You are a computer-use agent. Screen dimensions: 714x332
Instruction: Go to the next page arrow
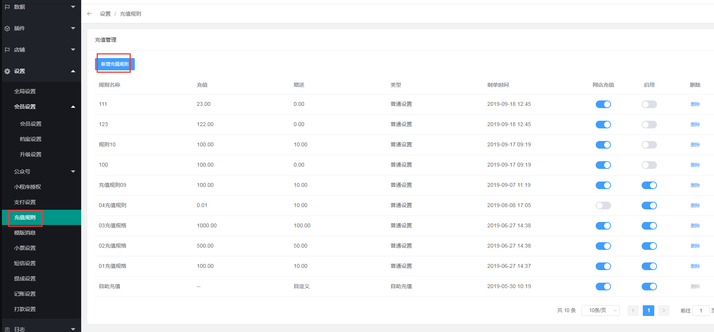(x=664, y=311)
